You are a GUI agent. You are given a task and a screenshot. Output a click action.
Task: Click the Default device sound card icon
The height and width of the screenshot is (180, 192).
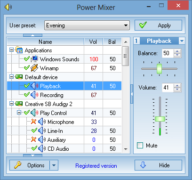click(19, 77)
